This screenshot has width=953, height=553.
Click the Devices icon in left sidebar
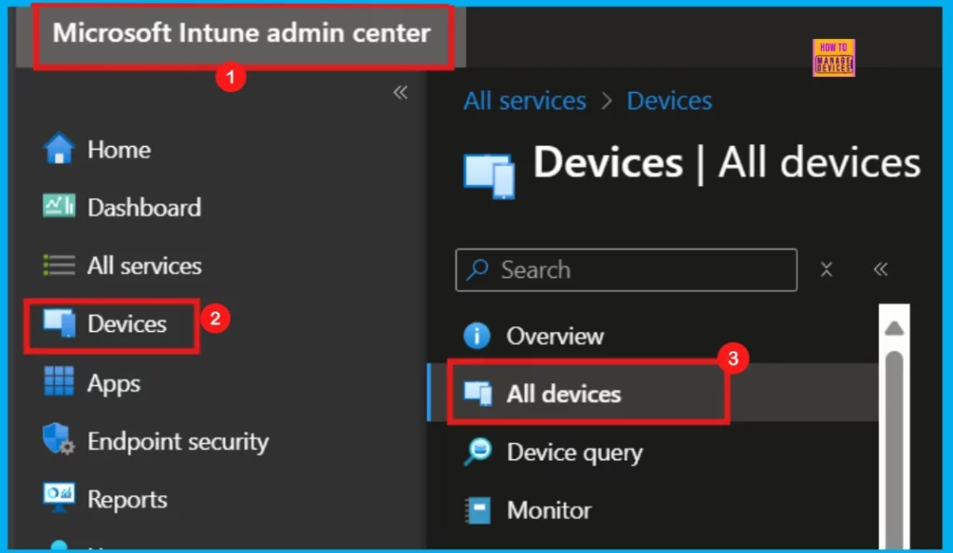59,323
